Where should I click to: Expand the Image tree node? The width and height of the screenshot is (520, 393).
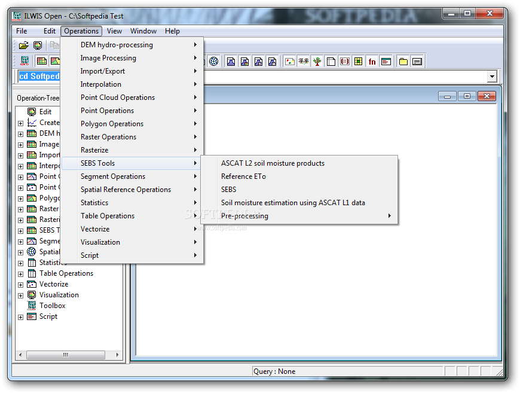(20, 145)
